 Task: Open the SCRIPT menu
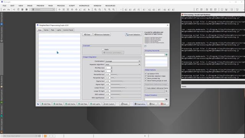[72, 6]
